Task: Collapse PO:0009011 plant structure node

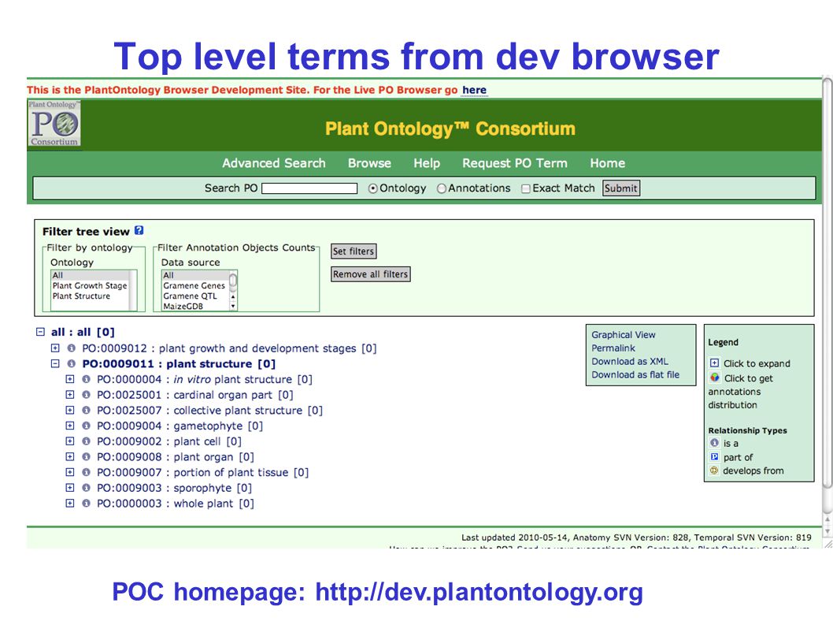Action: coord(55,363)
